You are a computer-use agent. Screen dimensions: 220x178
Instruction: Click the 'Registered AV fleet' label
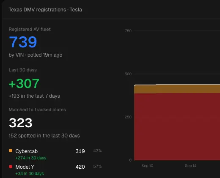pyautogui.click(x=30, y=29)
